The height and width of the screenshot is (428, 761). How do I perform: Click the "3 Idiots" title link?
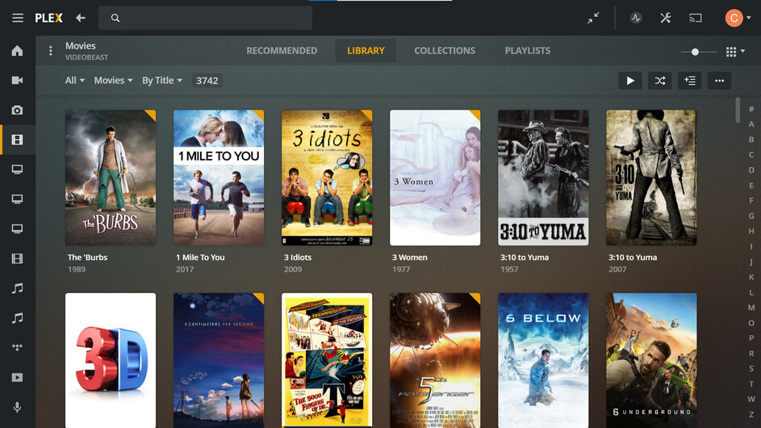tap(298, 258)
